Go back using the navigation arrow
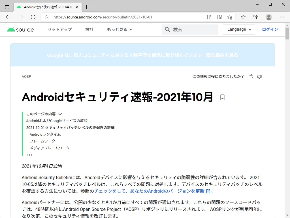Image resolution: width=290 pixels, height=218 pixels. 8,17
